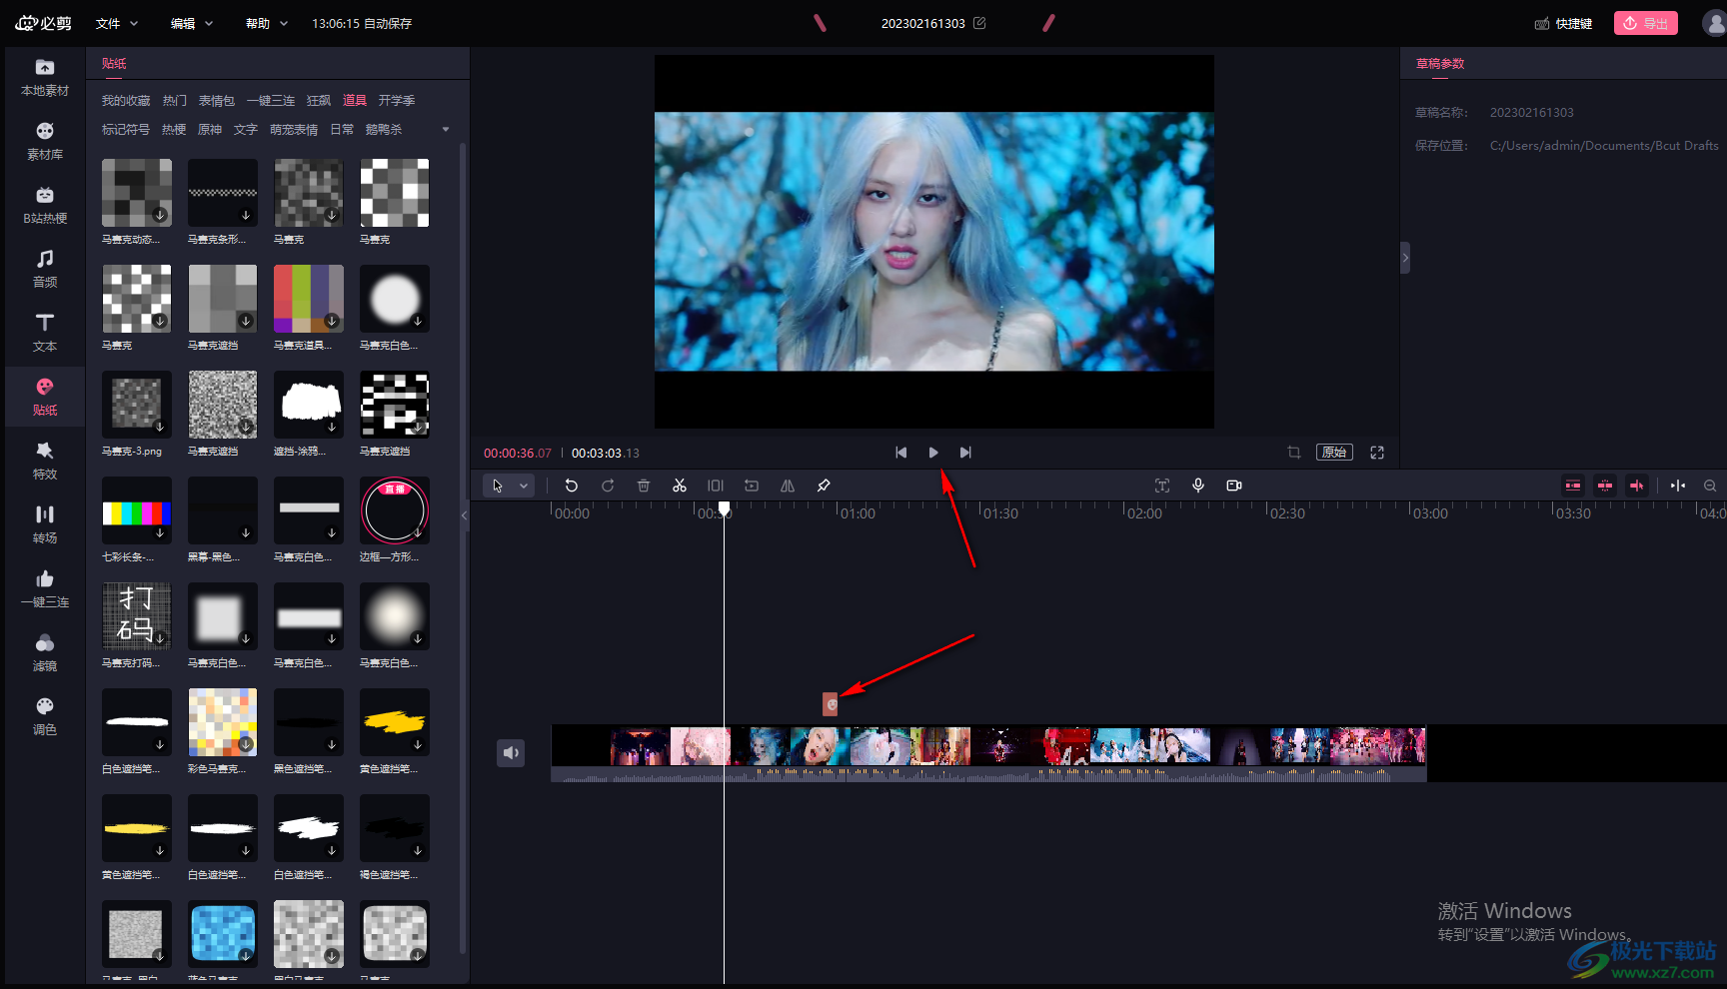Select the 彩色马赛克 sticker thumbnail
This screenshot has height=989, width=1727.
pos(223,723)
